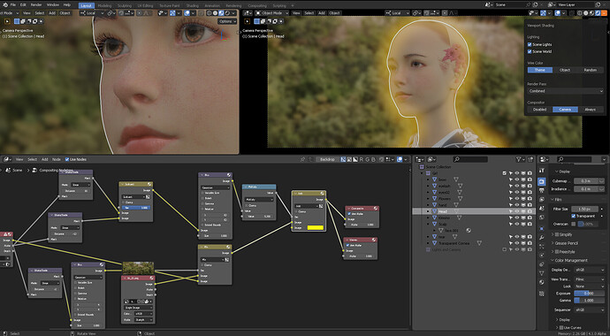Open the Sequencer sRGB dropdown
This screenshot has width=610, height=336.
[x=590, y=310]
